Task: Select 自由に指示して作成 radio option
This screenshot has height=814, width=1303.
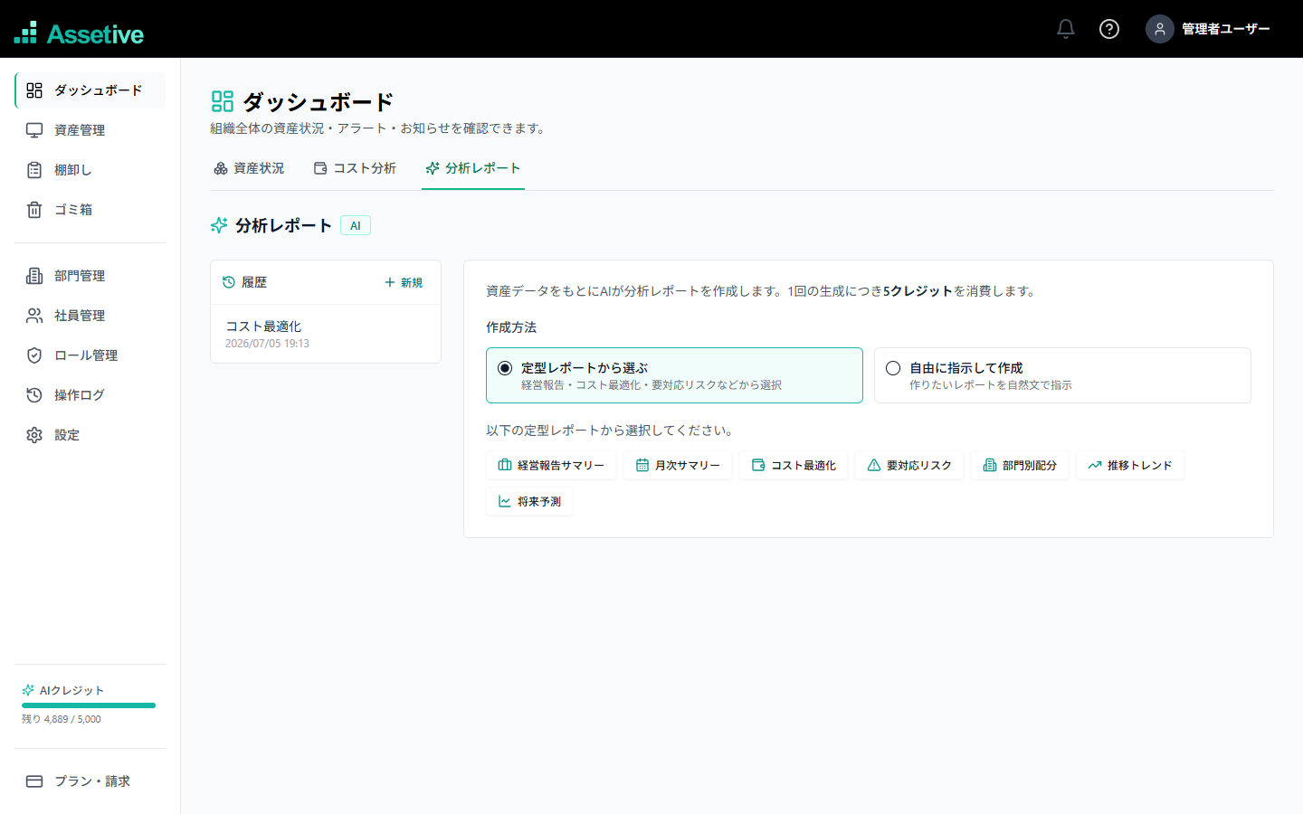Action: [x=1062, y=375]
